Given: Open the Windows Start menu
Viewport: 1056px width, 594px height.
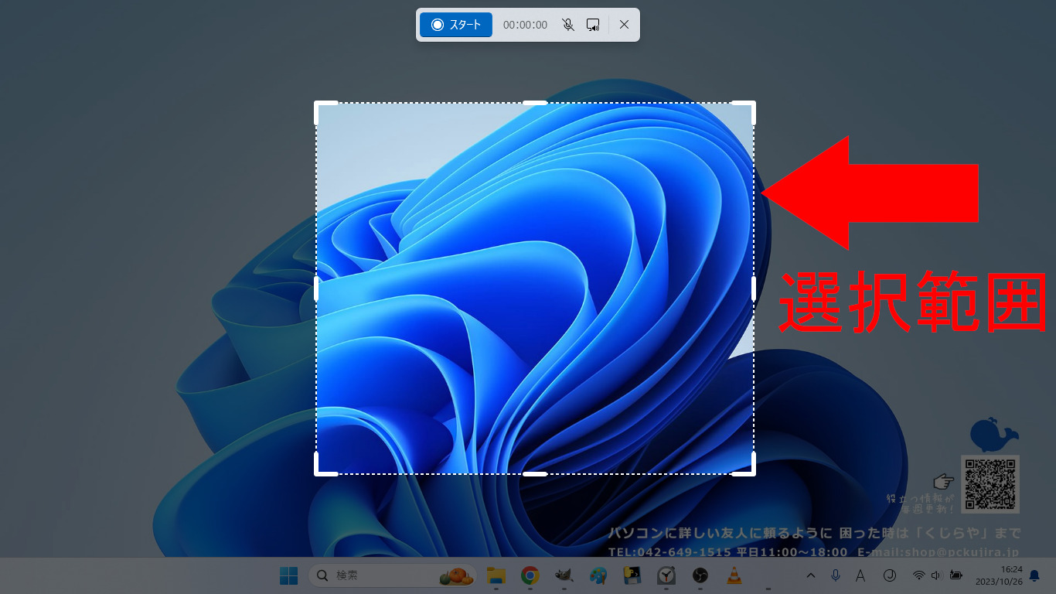Looking at the screenshot, I should [x=288, y=575].
